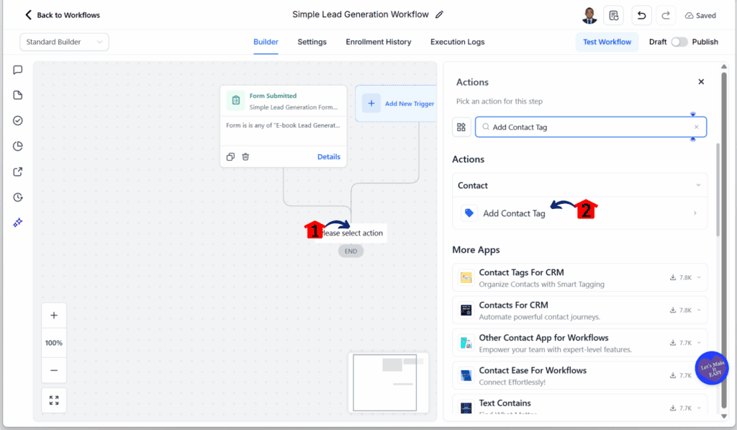The image size is (737, 430).
Task: Open the goals checkmark icon in sidebar
Action: [17, 120]
